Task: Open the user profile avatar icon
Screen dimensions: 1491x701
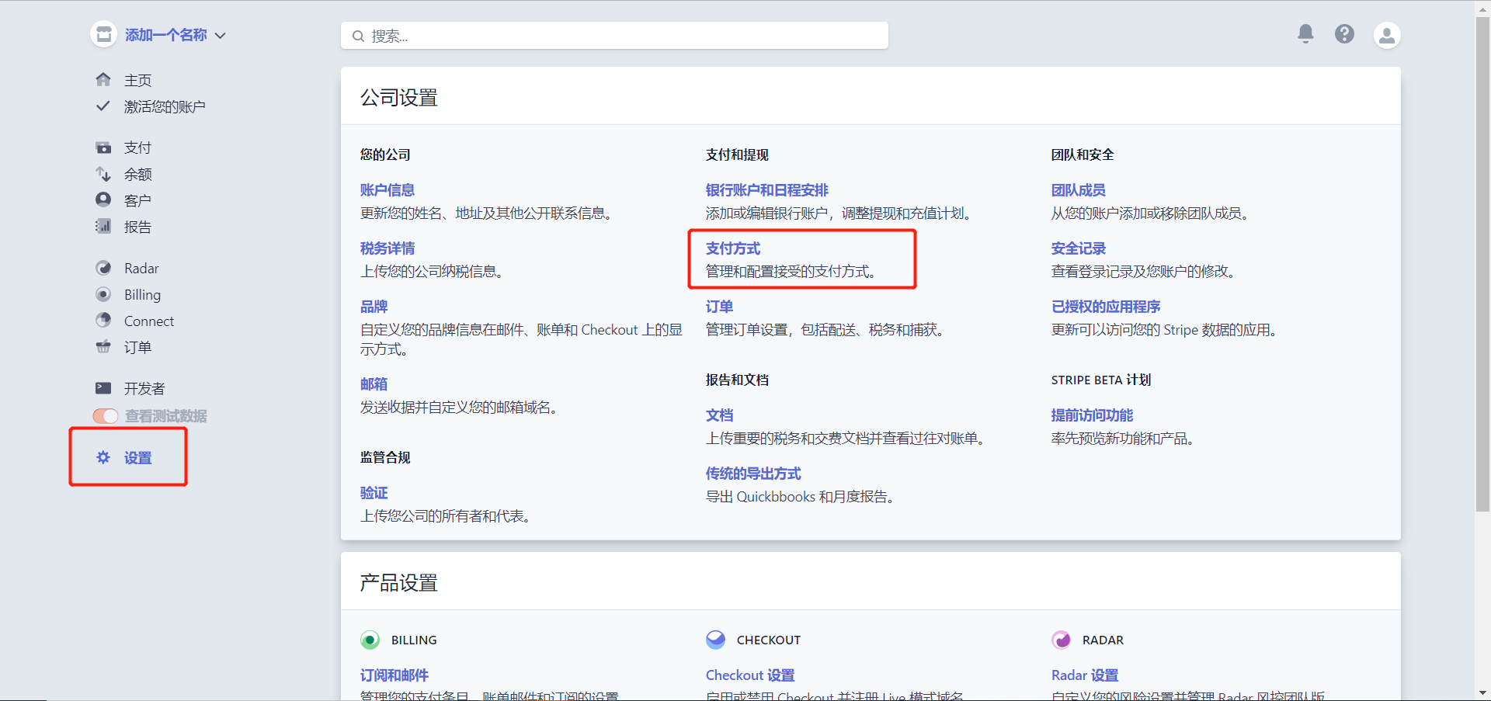Action: click(x=1387, y=35)
